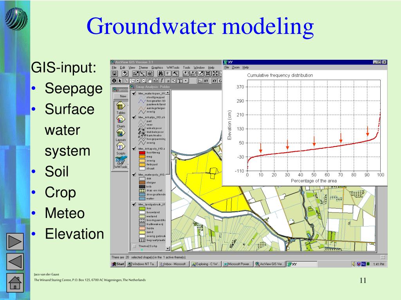Click Zoom to Full Extent icon
The image size is (401, 300).
(186, 73)
